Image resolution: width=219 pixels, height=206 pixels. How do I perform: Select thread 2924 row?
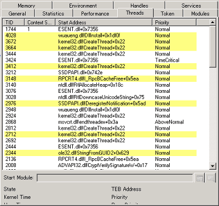100,116
